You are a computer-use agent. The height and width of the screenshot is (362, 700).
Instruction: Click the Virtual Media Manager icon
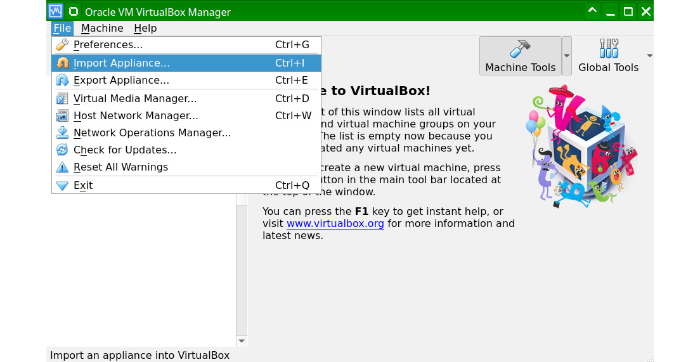pos(62,99)
